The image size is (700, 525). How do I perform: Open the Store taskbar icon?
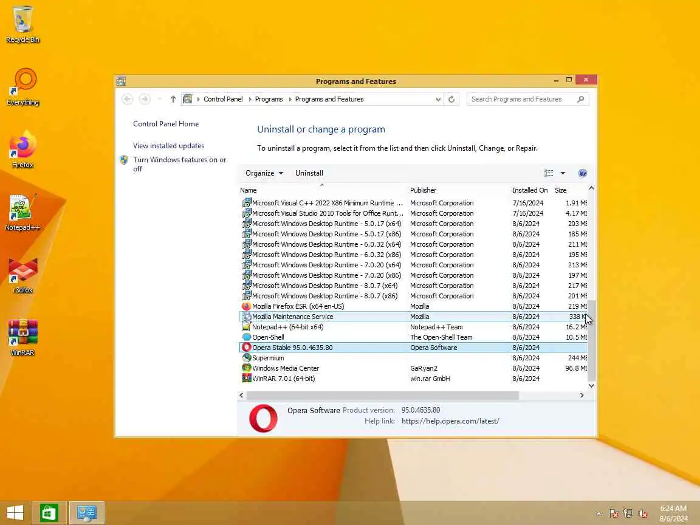coord(49,513)
